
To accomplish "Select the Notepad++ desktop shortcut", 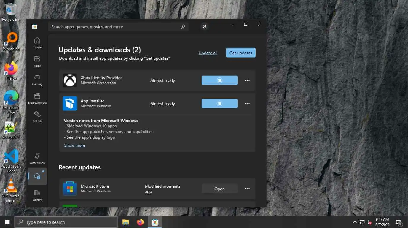I will (11, 130).
